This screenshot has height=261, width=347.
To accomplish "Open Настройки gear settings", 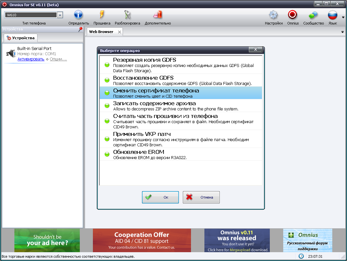I will [x=273, y=15].
